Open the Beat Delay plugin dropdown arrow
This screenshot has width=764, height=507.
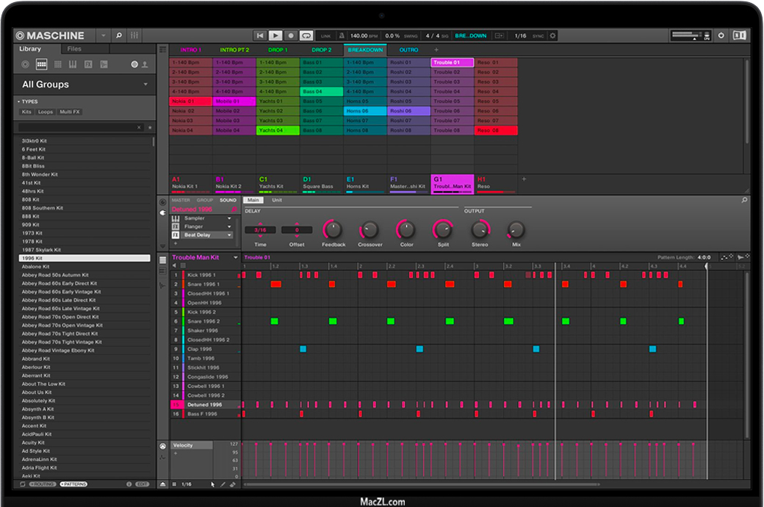(x=229, y=235)
